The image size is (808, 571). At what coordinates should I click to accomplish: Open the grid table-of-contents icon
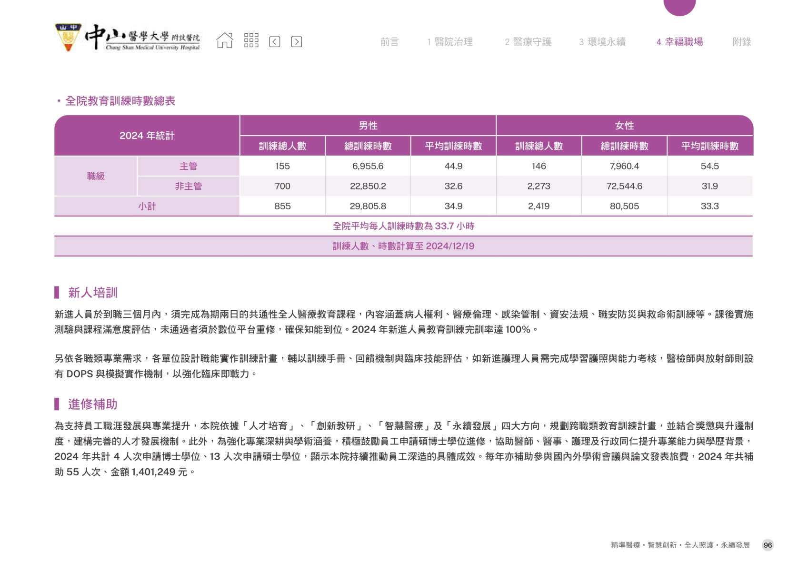click(x=251, y=41)
